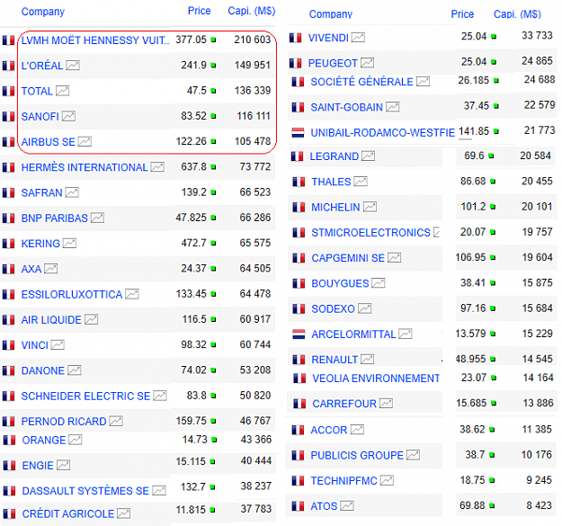Open the chart icon next to ACCOR

357,430
